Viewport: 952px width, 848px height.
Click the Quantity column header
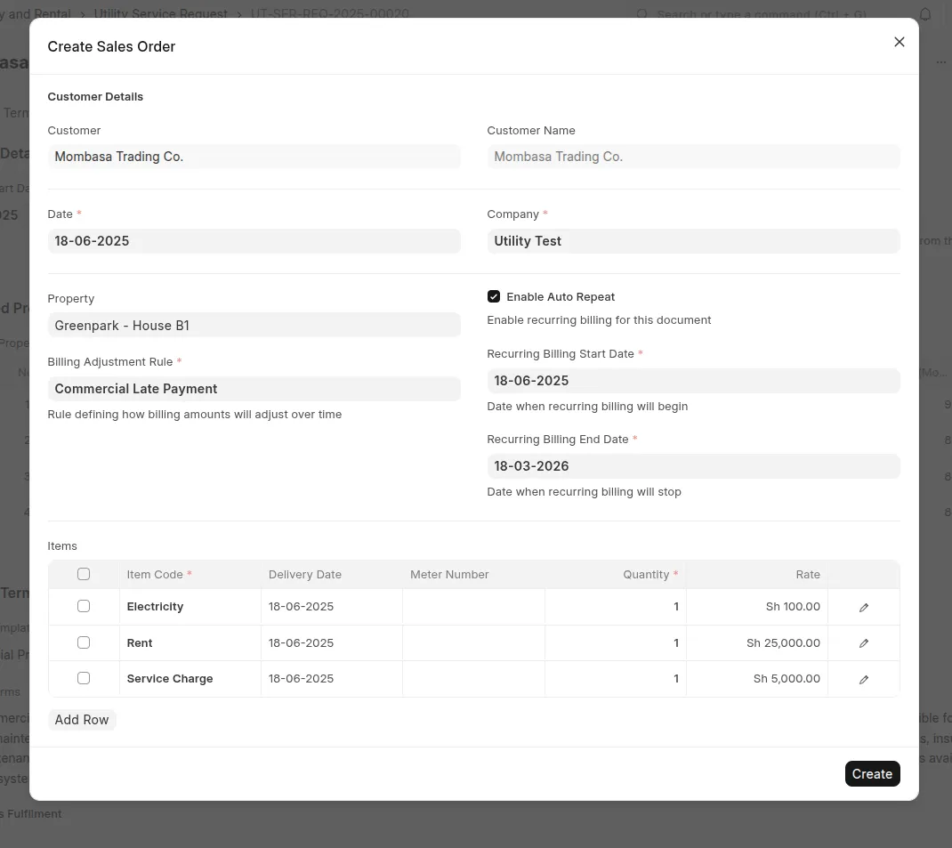coord(616,574)
